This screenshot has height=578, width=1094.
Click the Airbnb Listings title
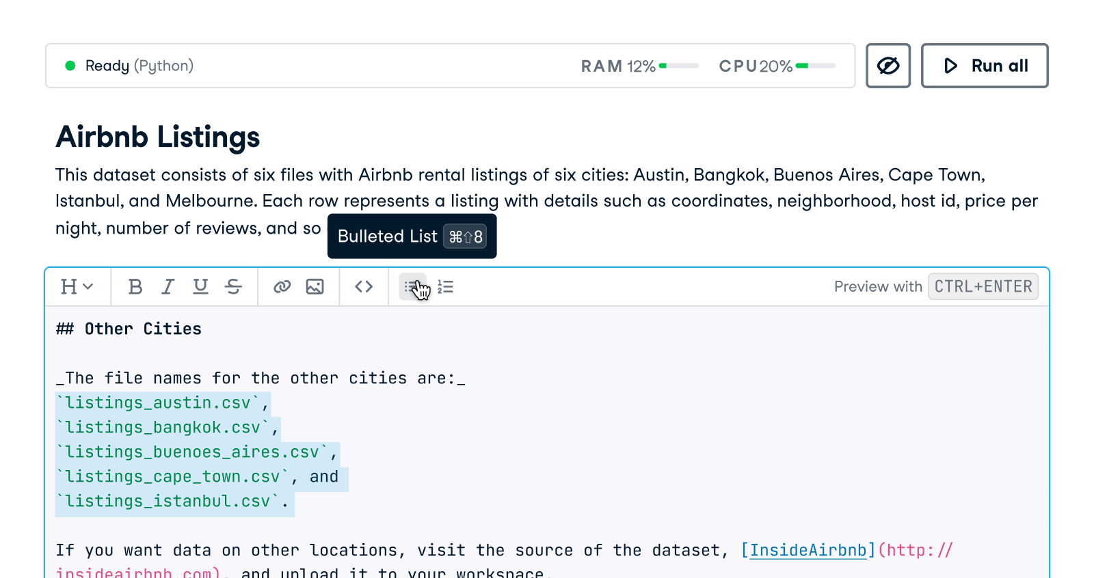coord(158,137)
